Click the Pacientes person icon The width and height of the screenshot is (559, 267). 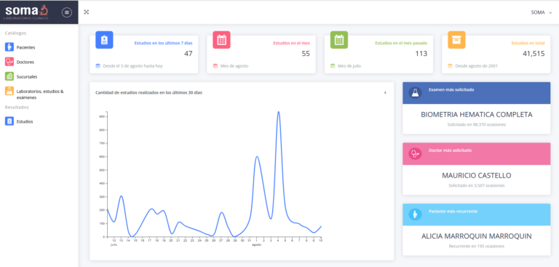9,47
